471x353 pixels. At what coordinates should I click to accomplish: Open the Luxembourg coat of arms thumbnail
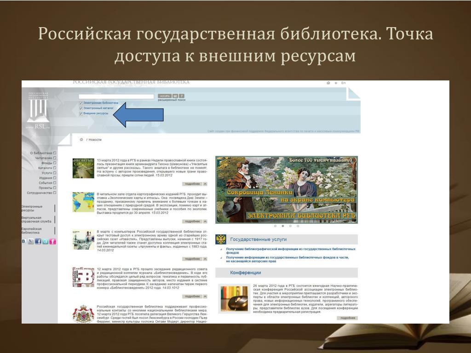click(83, 314)
